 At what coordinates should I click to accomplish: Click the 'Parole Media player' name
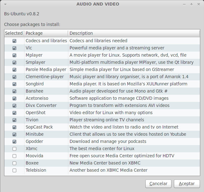pos(46,69)
